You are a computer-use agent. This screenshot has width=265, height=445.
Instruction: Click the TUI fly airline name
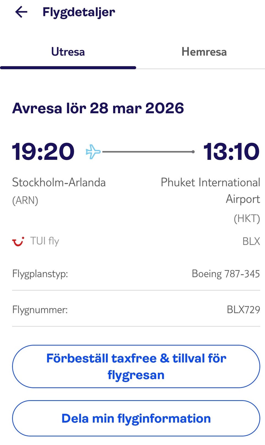[x=45, y=241]
